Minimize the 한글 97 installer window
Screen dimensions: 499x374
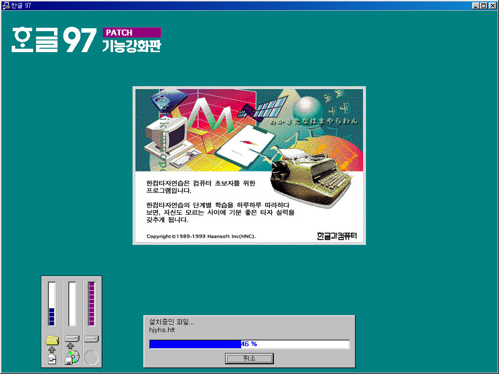point(476,5)
